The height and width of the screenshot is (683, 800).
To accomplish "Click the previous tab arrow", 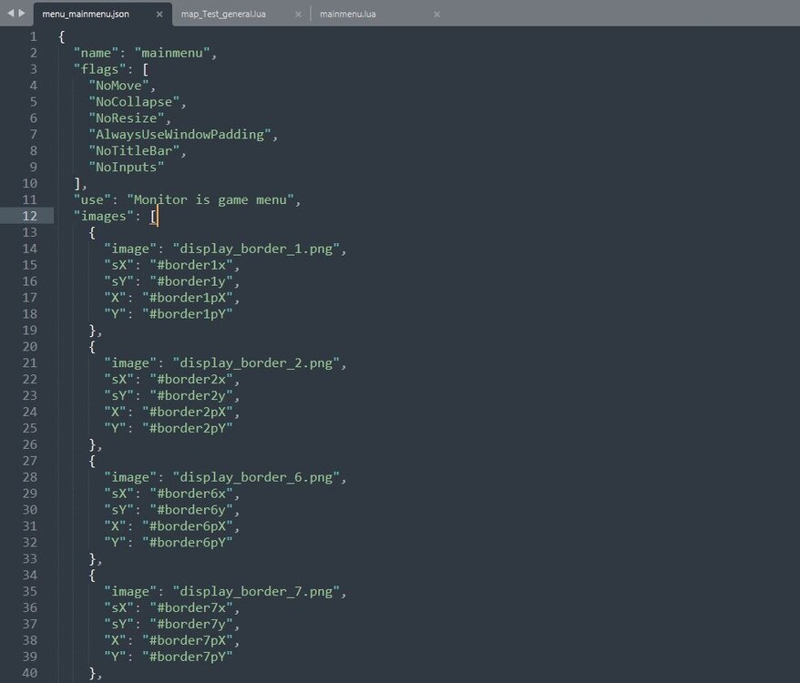I will click(10, 14).
